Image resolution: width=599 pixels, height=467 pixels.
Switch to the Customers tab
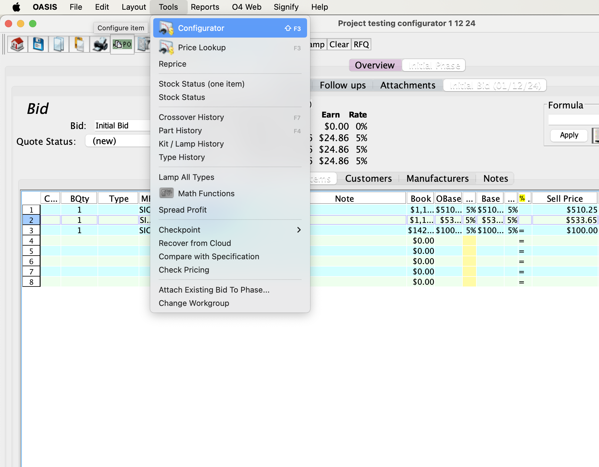point(368,178)
